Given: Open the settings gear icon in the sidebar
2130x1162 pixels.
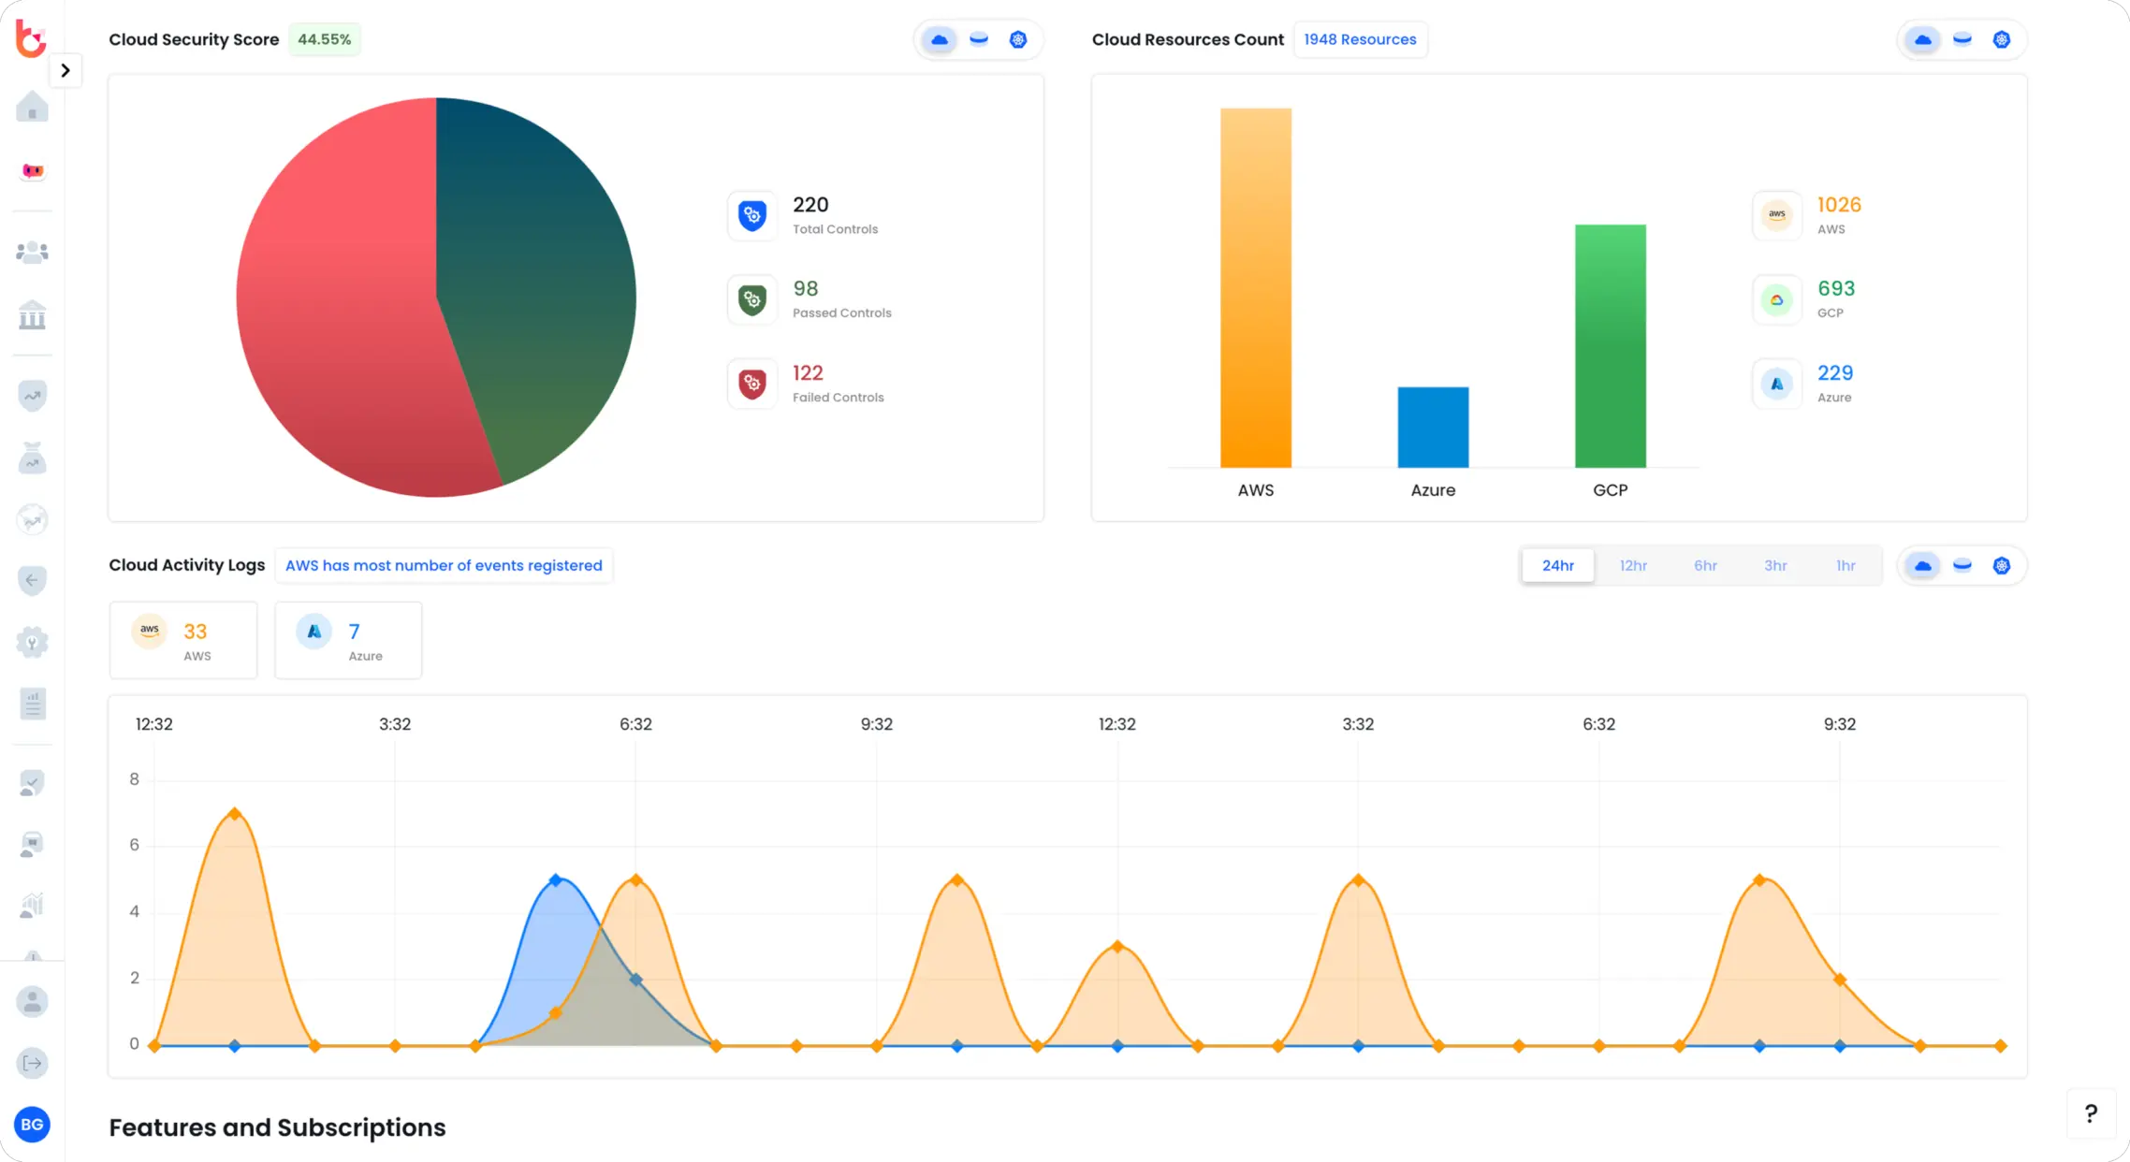Looking at the screenshot, I should click(x=32, y=641).
